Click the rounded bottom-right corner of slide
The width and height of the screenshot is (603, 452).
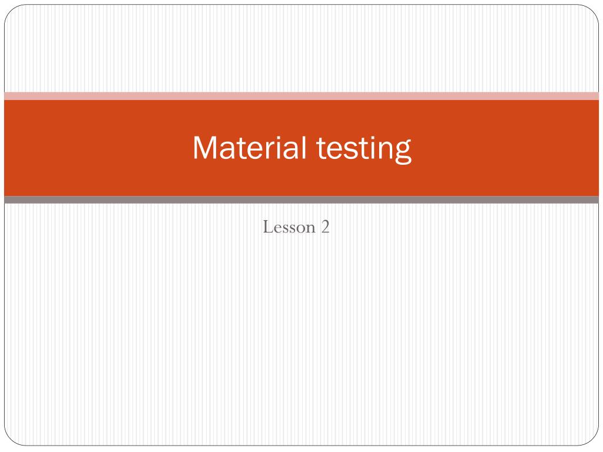point(591,438)
